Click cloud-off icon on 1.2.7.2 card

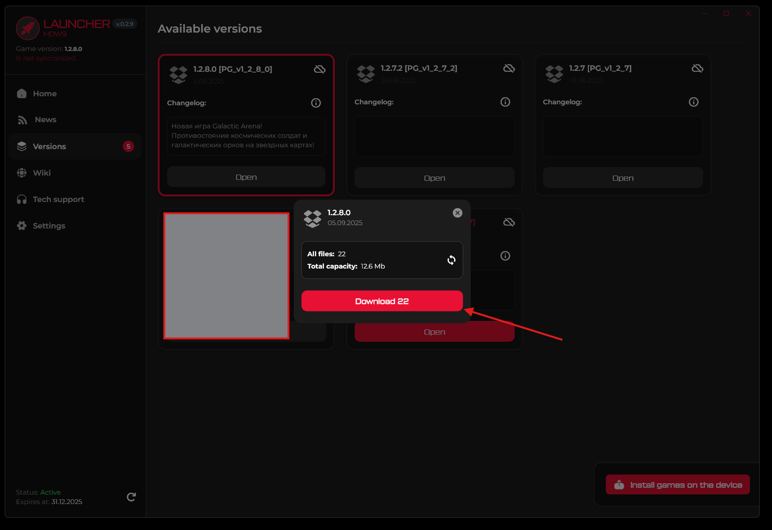point(509,68)
